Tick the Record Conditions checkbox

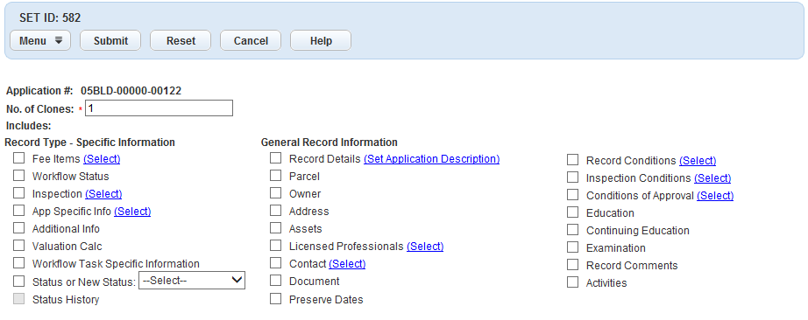click(572, 160)
